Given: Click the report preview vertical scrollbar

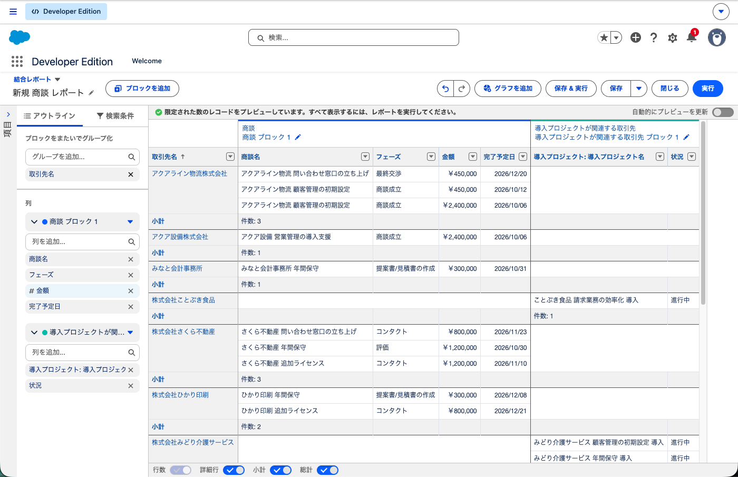Looking at the screenshot, I should pyautogui.click(x=703, y=213).
